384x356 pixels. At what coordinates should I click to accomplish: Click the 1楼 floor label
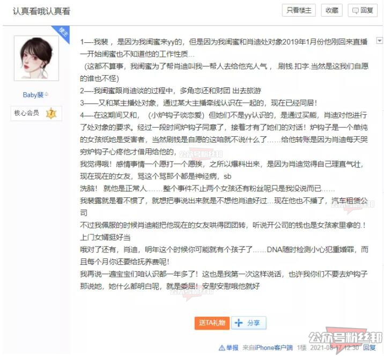click(302, 347)
